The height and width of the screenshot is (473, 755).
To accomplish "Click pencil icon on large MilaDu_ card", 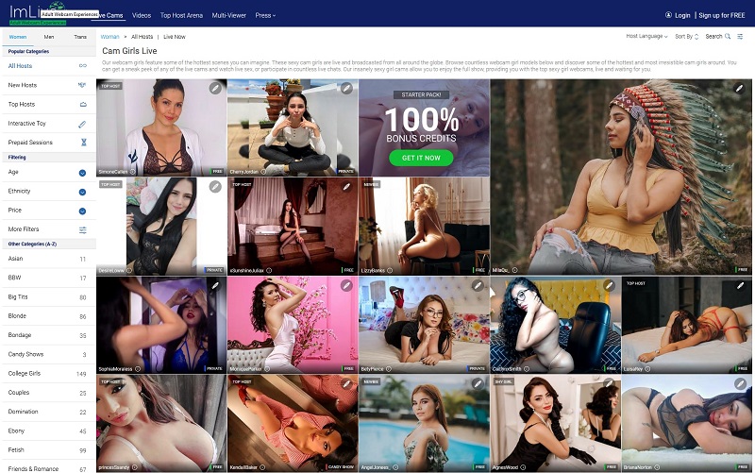I will click(x=739, y=88).
